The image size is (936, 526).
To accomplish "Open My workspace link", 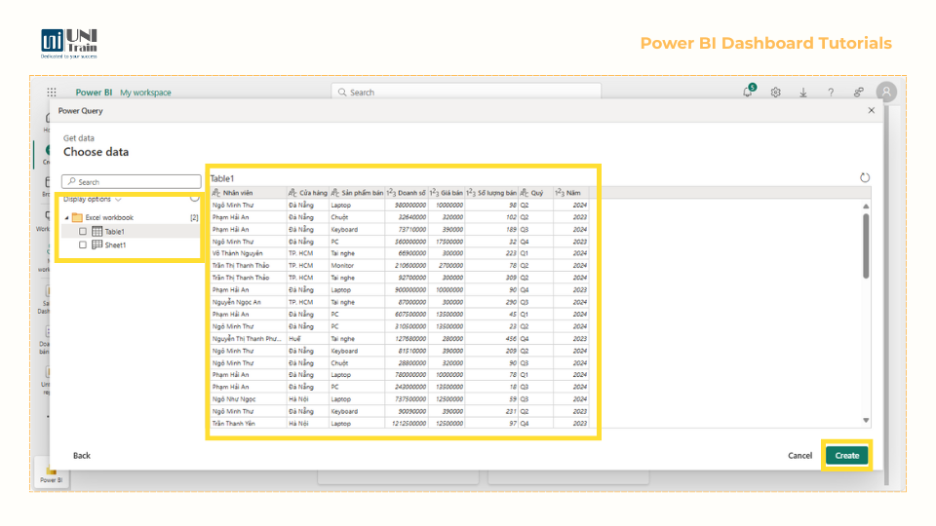I will click(145, 93).
